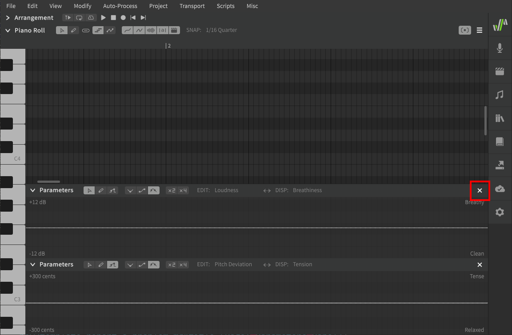The height and width of the screenshot is (335, 512).
Task: Toggle play-from-cursor follow icon in Arrangement bar
Action: (x=68, y=18)
